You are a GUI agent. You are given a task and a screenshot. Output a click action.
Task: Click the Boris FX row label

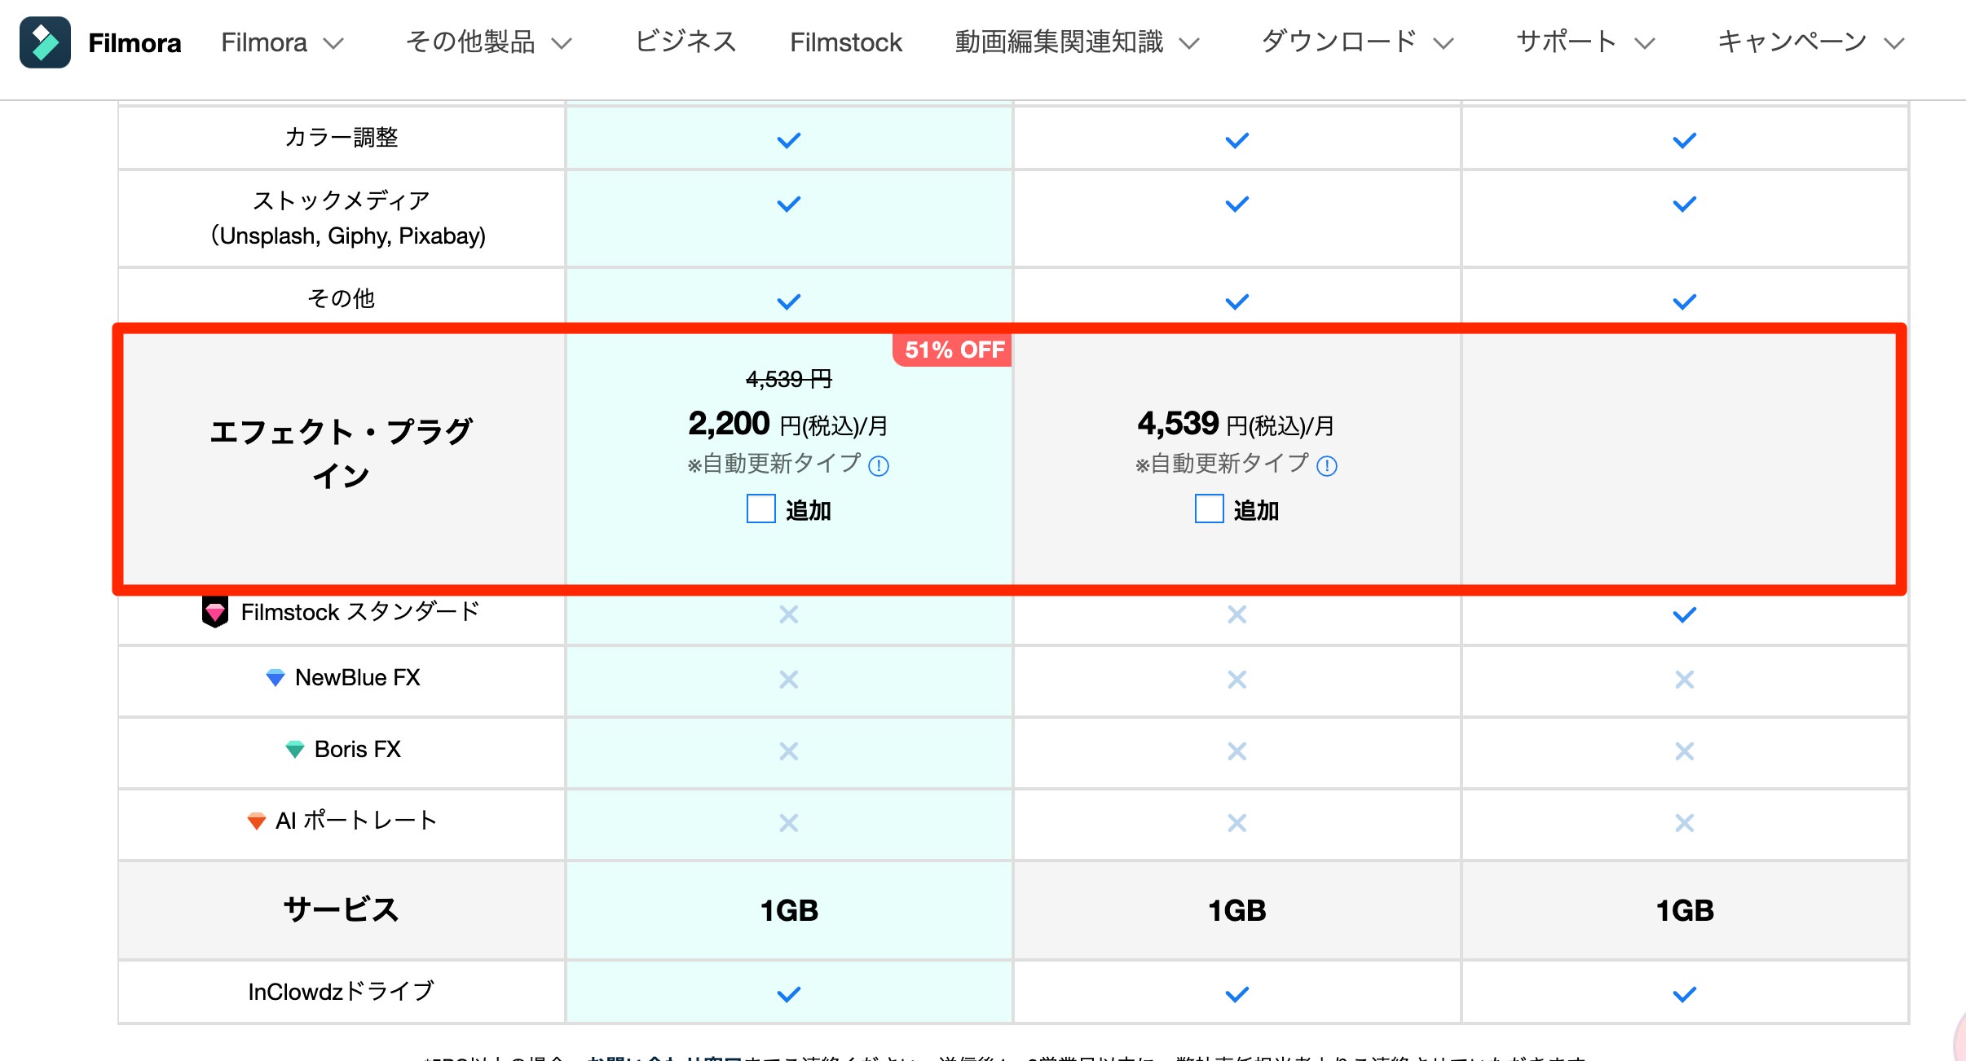tap(358, 749)
